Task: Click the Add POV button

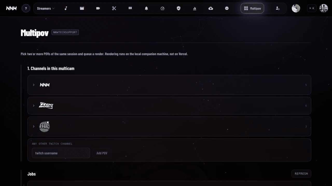Action: coord(102,153)
